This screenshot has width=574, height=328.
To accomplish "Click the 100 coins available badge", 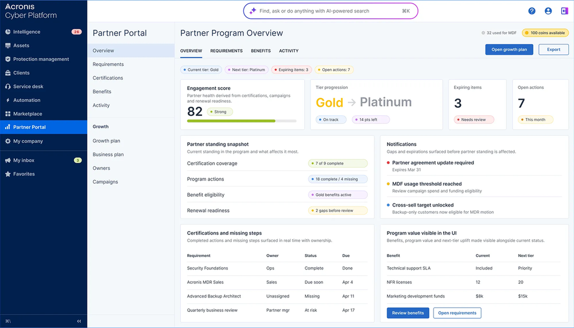I will tap(545, 33).
